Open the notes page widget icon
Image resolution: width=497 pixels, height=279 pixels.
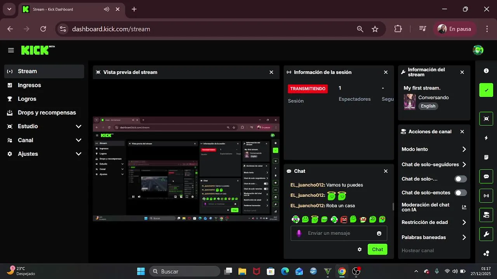coord(486,157)
